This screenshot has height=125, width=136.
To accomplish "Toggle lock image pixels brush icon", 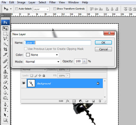I will (36, 75).
